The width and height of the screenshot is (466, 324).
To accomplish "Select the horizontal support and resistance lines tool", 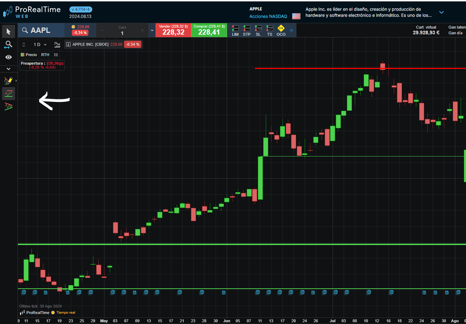I will [9, 94].
